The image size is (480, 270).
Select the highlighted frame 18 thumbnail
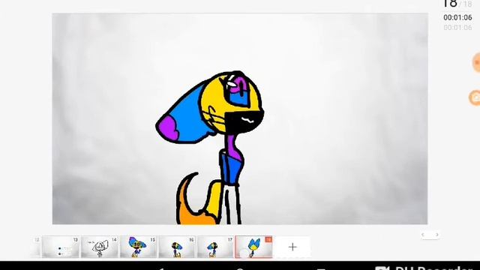point(253,247)
